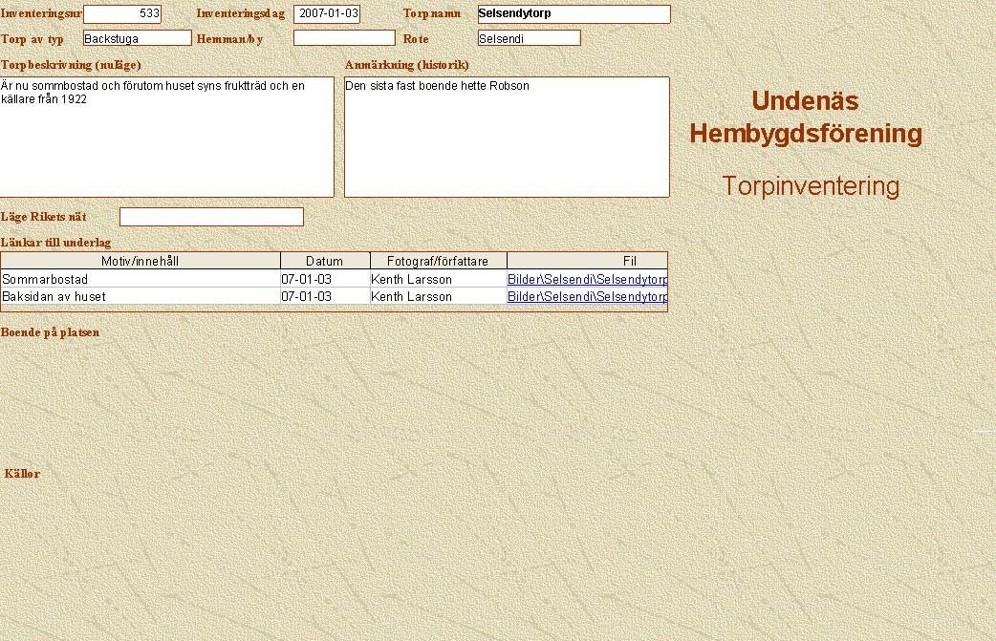
Task: Click the Motiv/innehåll column header
Action: (x=141, y=261)
